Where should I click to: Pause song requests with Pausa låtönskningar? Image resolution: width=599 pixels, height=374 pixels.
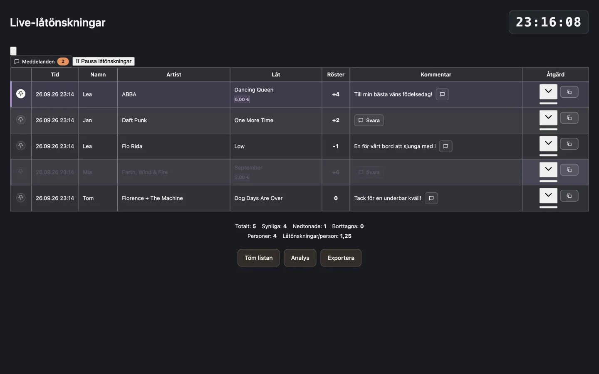pyautogui.click(x=104, y=62)
